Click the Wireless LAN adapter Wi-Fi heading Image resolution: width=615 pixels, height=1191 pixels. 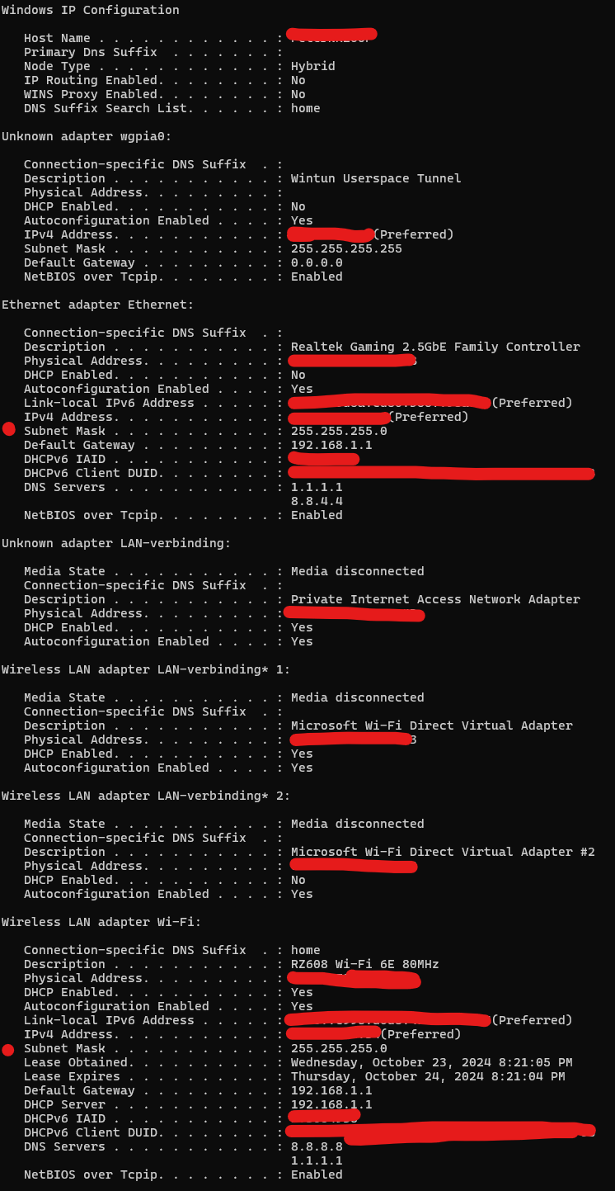(x=101, y=922)
